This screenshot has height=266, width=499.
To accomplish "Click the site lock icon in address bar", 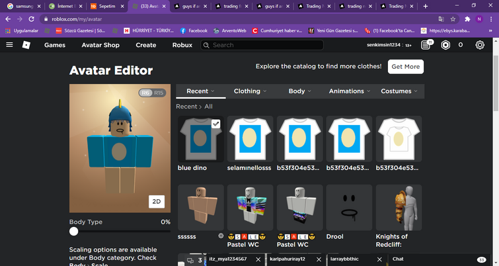I will click(46, 19).
